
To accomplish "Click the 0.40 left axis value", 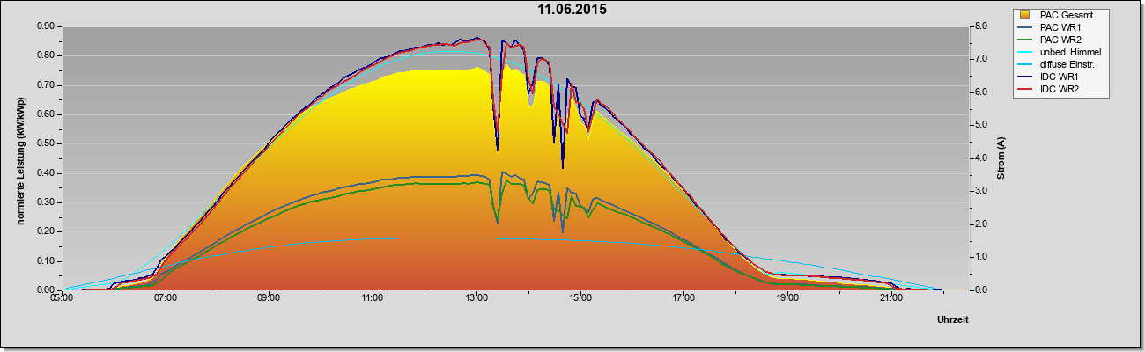I will 46,173.
